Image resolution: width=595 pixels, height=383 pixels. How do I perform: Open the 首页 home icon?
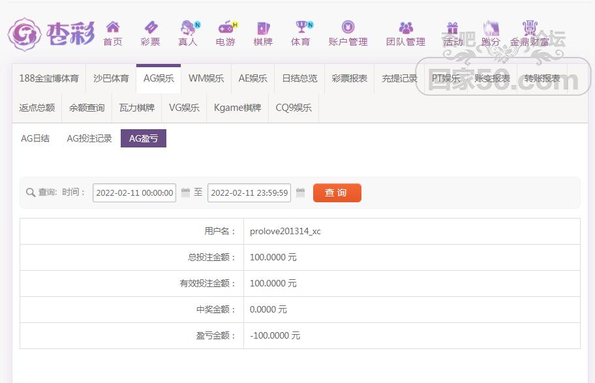click(x=113, y=27)
